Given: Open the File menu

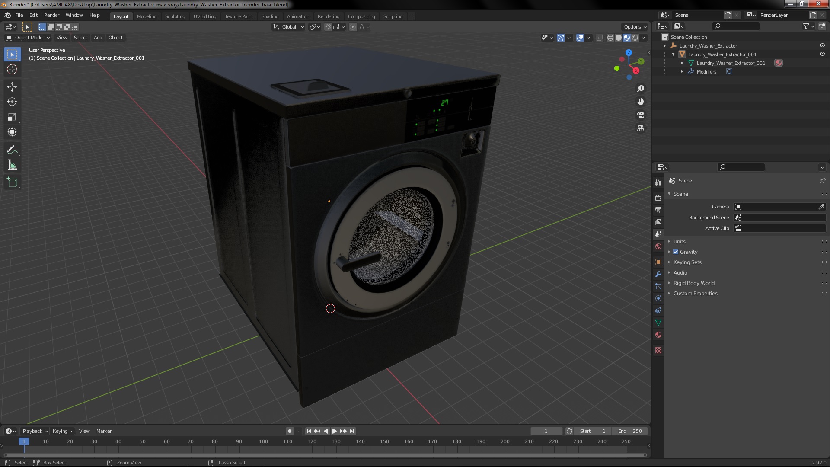Looking at the screenshot, I should 19,15.
